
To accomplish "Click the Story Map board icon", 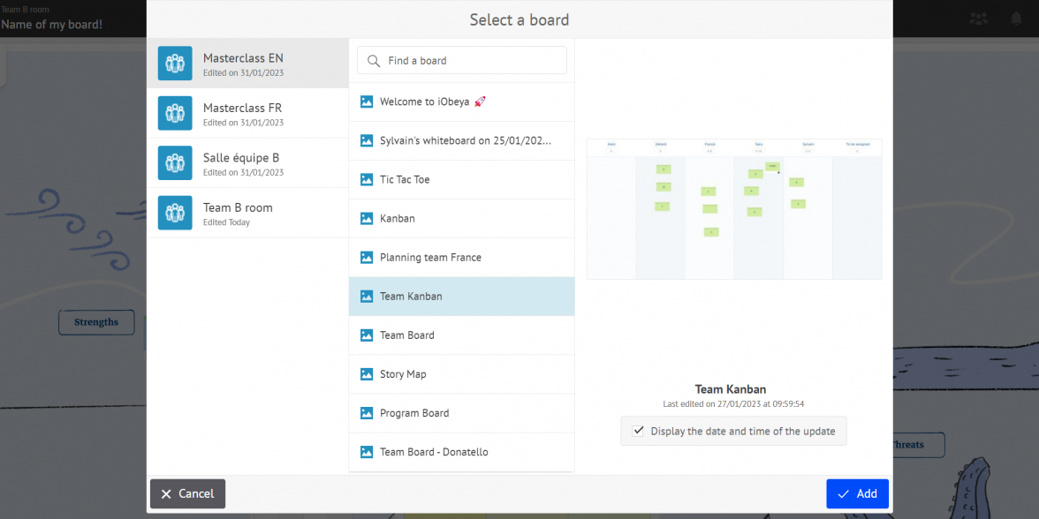I will [366, 373].
